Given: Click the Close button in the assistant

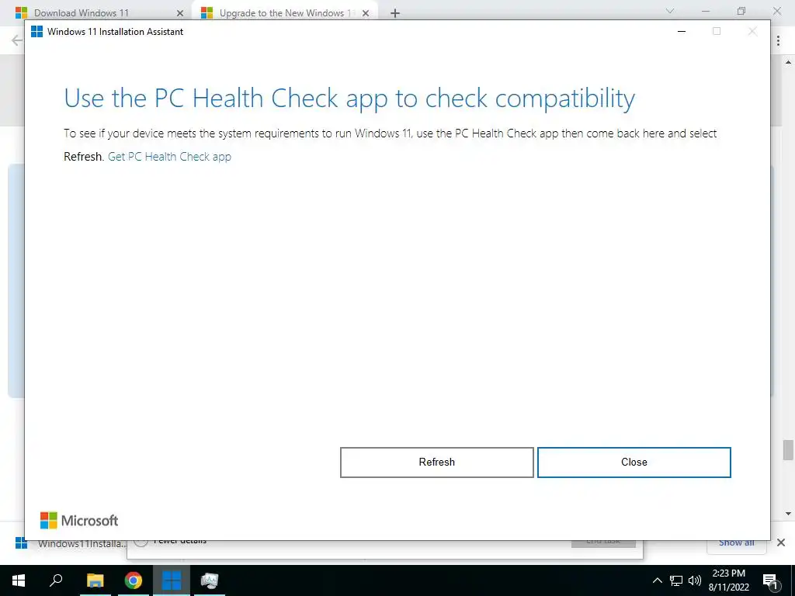Looking at the screenshot, I should (x=634, y=463).
